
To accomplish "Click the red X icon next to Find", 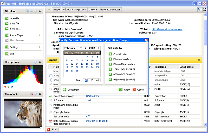I will pyautogui.click(x=48, y=129).
